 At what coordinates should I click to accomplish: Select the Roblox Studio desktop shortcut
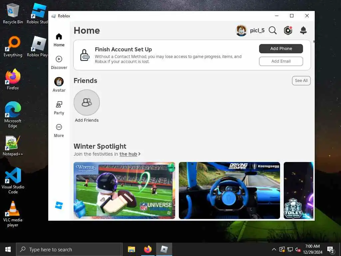pyautogui.click(x=37, y=14)
